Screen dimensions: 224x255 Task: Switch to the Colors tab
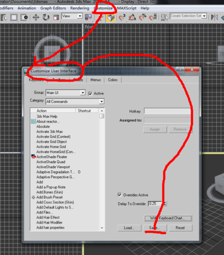pyautogui.click(x=113, y=80)
